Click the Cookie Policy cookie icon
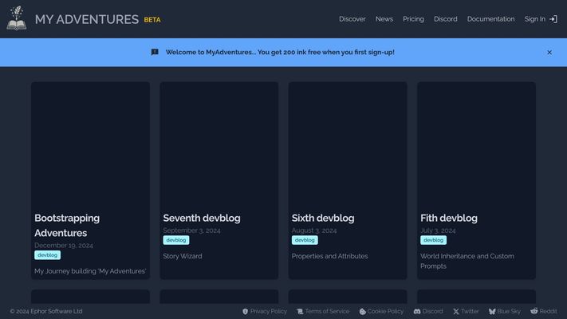Image resolution: width=567 pixels, height=319 pixels. (x=362, y=312)
